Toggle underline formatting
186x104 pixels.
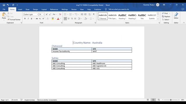[31, 18]
